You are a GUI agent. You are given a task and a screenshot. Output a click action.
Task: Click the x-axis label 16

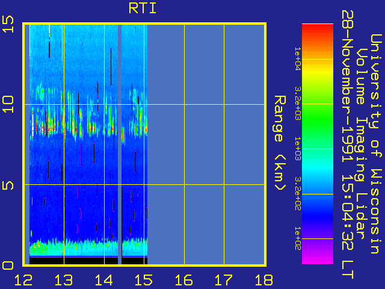pyautogui.click(x=184, y=280)
